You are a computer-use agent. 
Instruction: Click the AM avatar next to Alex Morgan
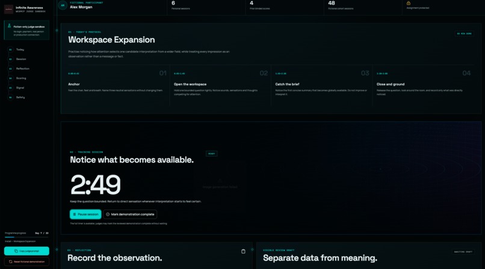[x=63, y=5]
